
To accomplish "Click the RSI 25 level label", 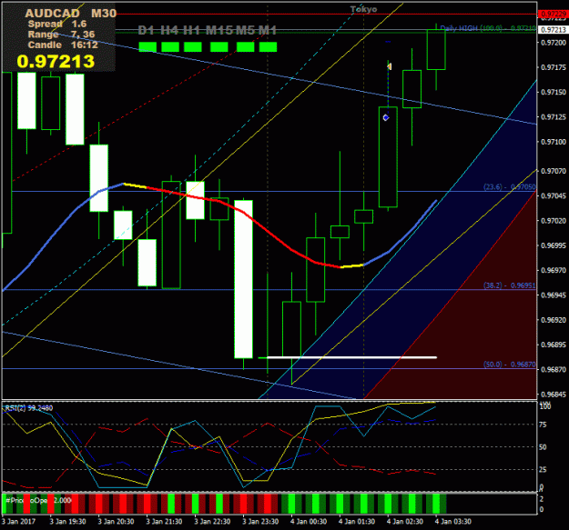I will click(543, 469).
